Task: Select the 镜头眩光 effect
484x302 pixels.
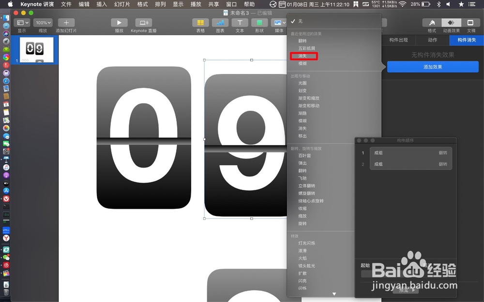Action: coord(306,266)
